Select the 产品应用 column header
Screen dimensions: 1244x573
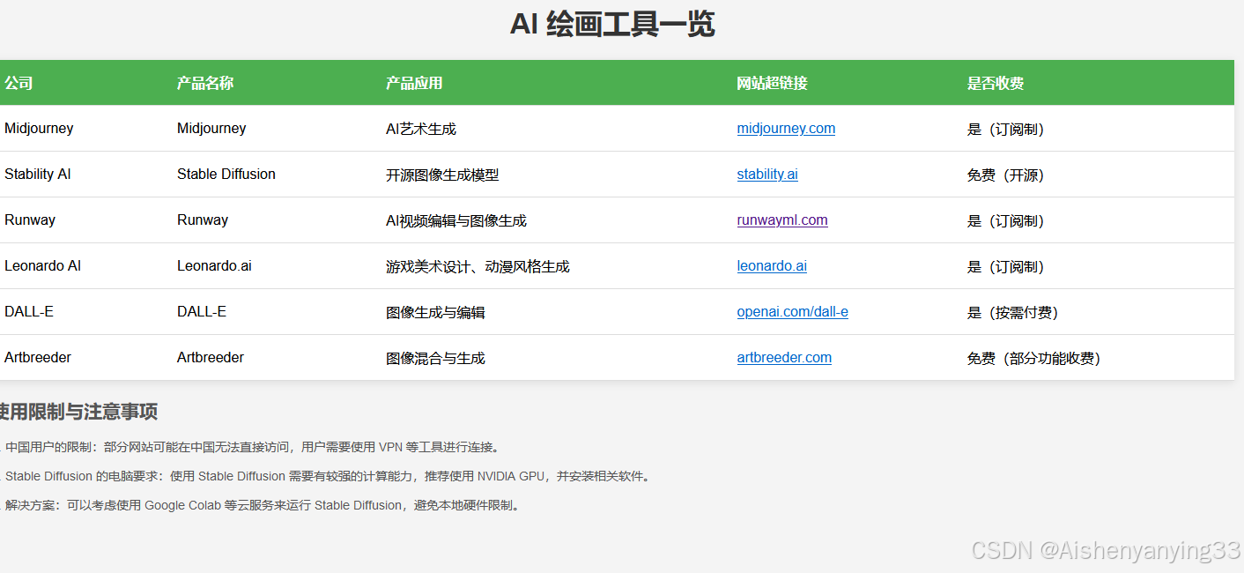coord(414,83)
